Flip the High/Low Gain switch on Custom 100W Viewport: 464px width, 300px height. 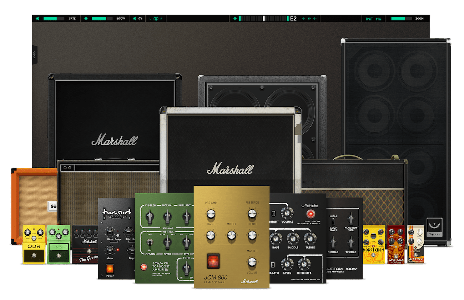tap(333, 222)
